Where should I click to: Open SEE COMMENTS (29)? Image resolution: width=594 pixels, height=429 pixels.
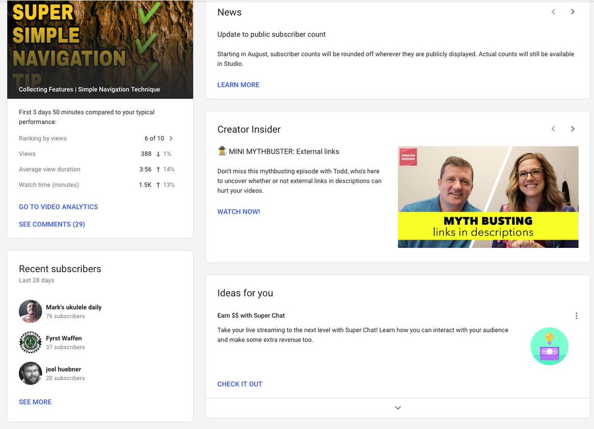52,224
